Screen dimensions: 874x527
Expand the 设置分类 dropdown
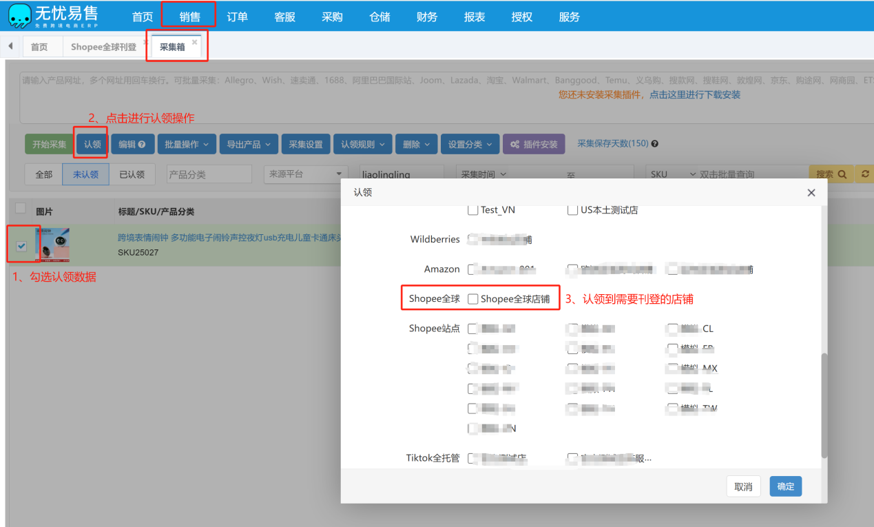[470, 145]
